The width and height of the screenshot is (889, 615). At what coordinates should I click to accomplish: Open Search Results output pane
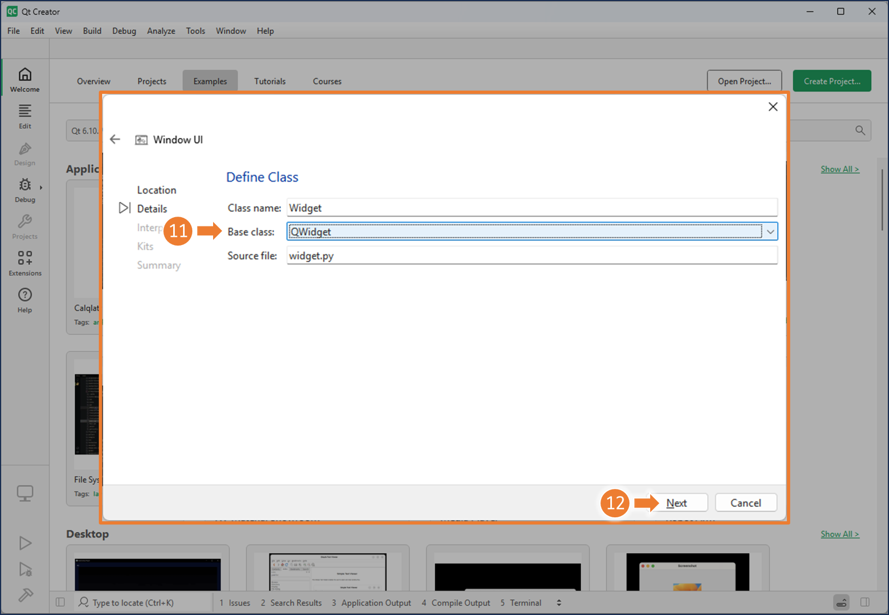291,602
